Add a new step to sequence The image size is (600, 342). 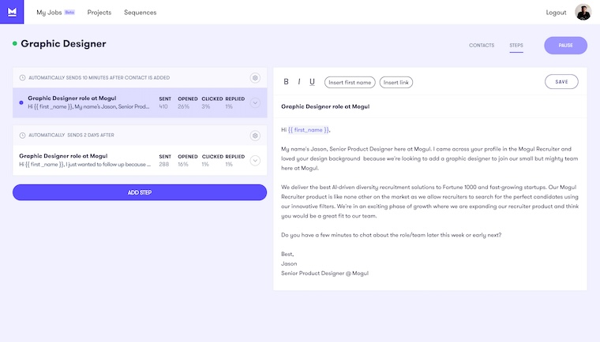(140, 192)
